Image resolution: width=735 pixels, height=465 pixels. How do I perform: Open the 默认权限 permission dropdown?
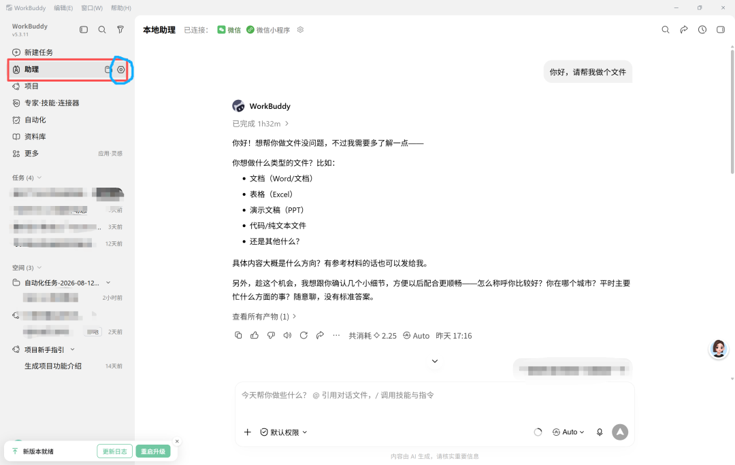[x=284, y=432]
